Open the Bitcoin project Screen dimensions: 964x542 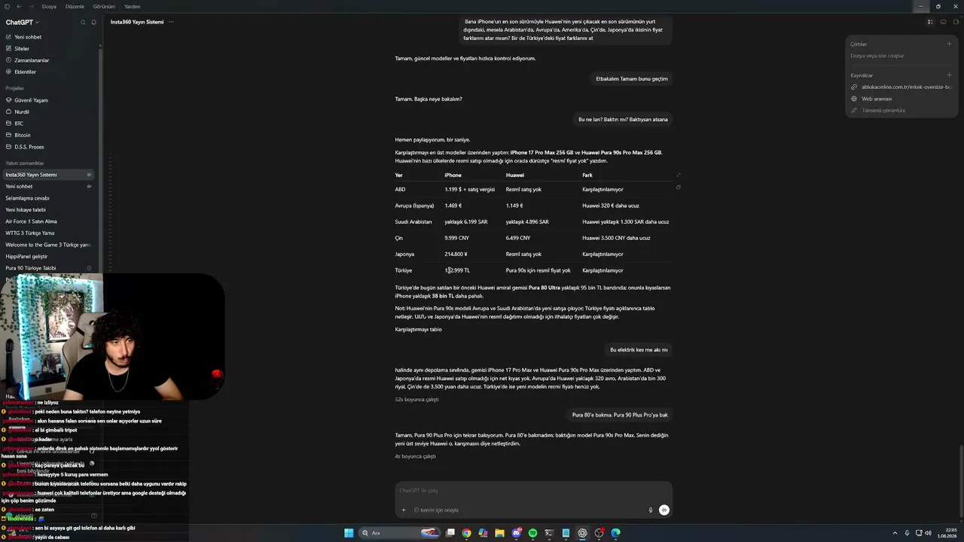pos(49,135)
